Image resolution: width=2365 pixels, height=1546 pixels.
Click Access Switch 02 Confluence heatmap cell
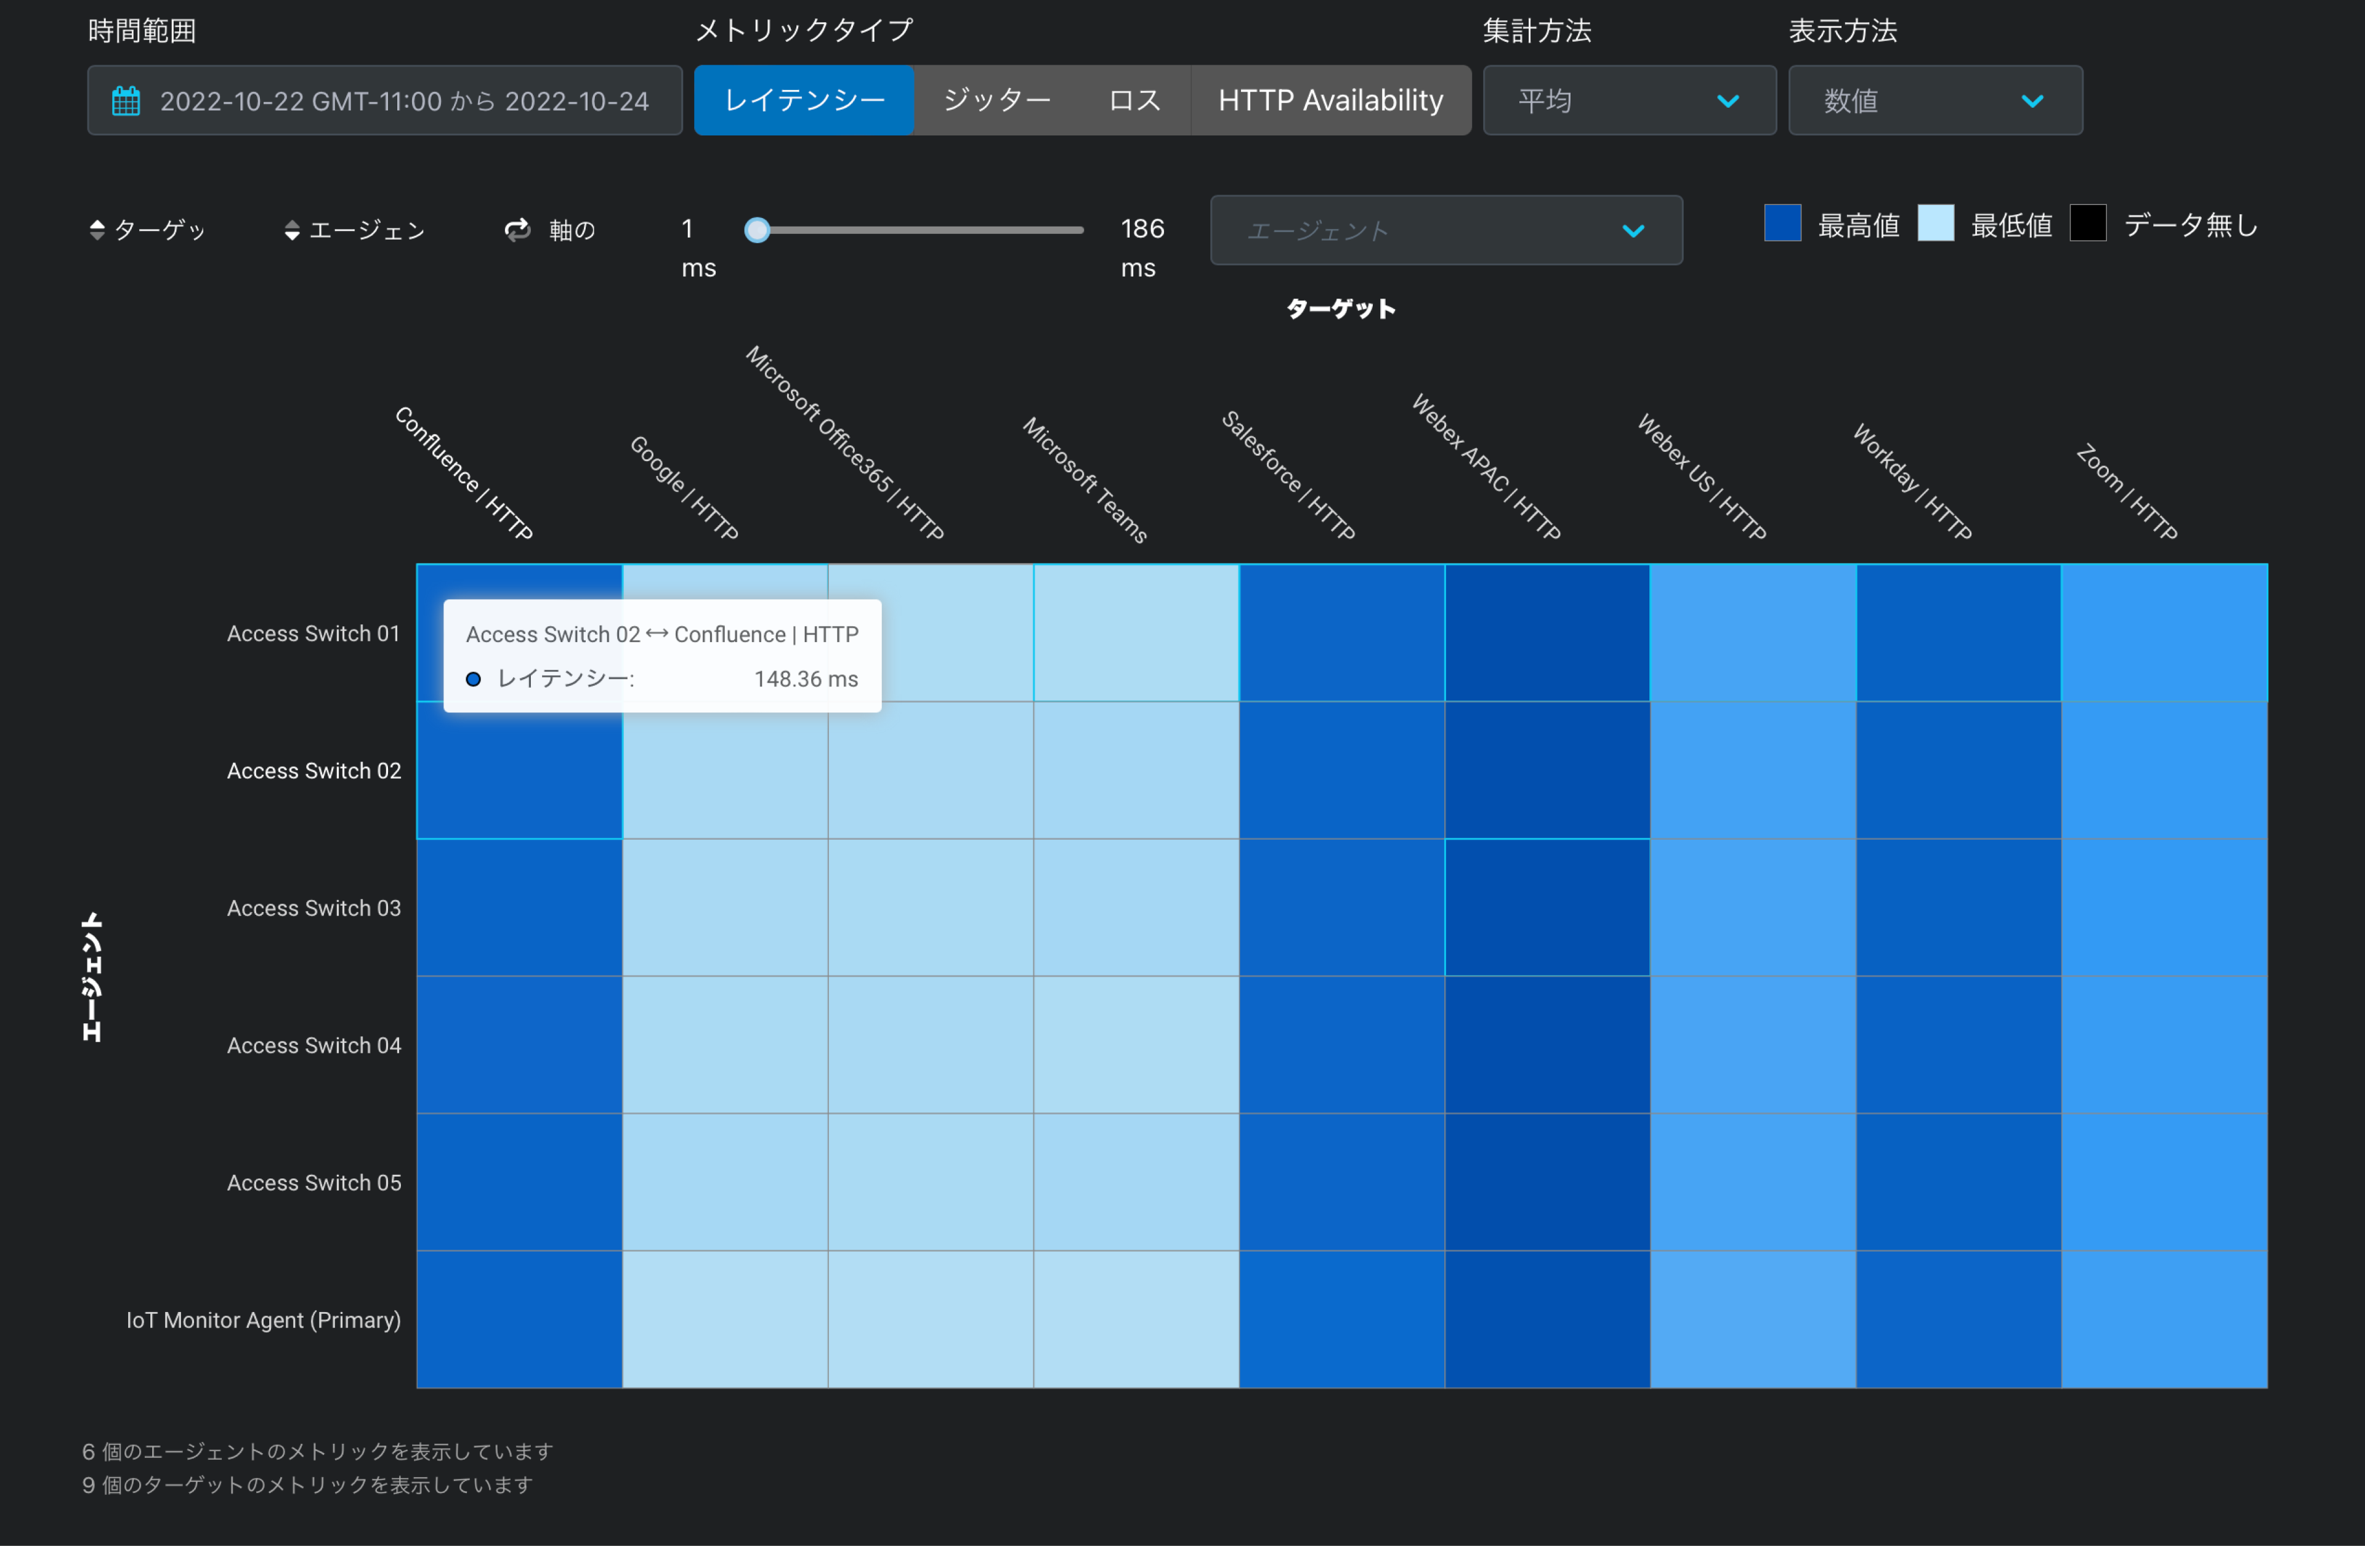520,770
